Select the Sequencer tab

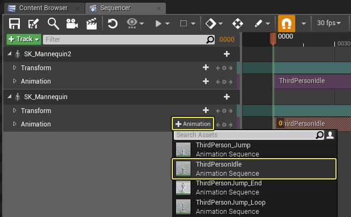(126, 8)
